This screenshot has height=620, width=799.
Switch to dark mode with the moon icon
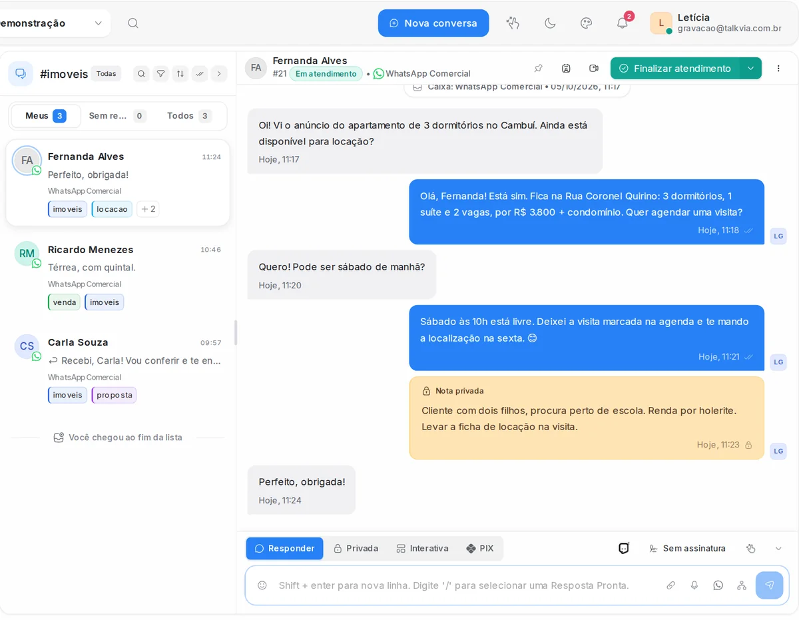550,23
